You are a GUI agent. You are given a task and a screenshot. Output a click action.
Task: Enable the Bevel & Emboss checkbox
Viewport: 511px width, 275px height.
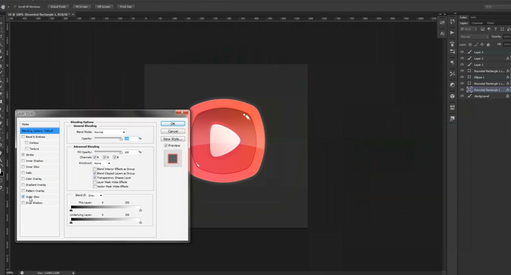23,137
